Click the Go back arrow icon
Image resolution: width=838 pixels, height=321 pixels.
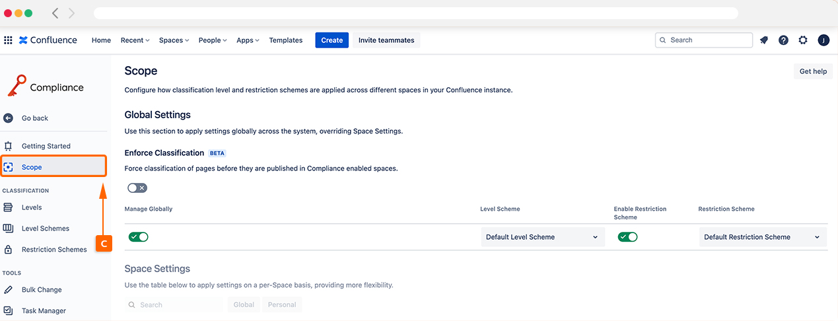click(8, 118)
